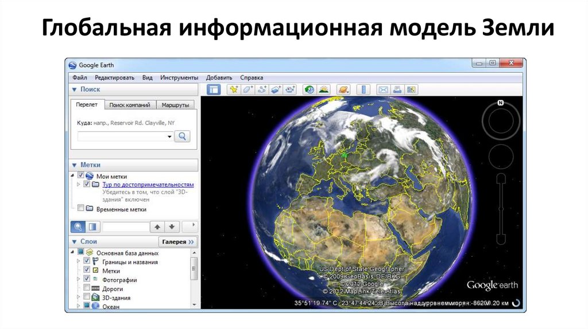The height and width of the screenshot is (329, 588).
Task: Select the Add Path tool
Action: [x=262, y=89]
